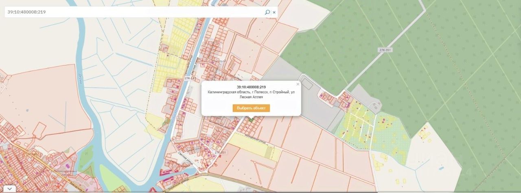Expand the bottom-left chevron panel
The image size is (521, 193).
coord(9,189)
